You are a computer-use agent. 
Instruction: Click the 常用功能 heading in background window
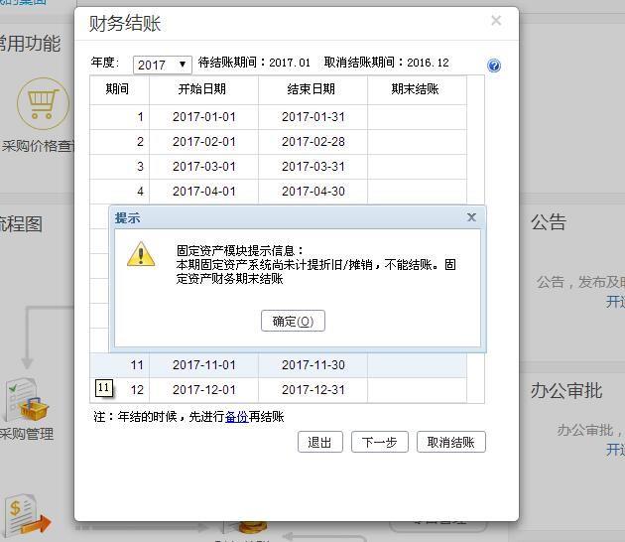coord(31,44)
